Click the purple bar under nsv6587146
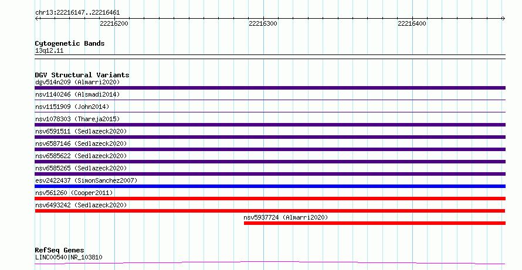Screen dimensions: 522x270 pos(270,149)
